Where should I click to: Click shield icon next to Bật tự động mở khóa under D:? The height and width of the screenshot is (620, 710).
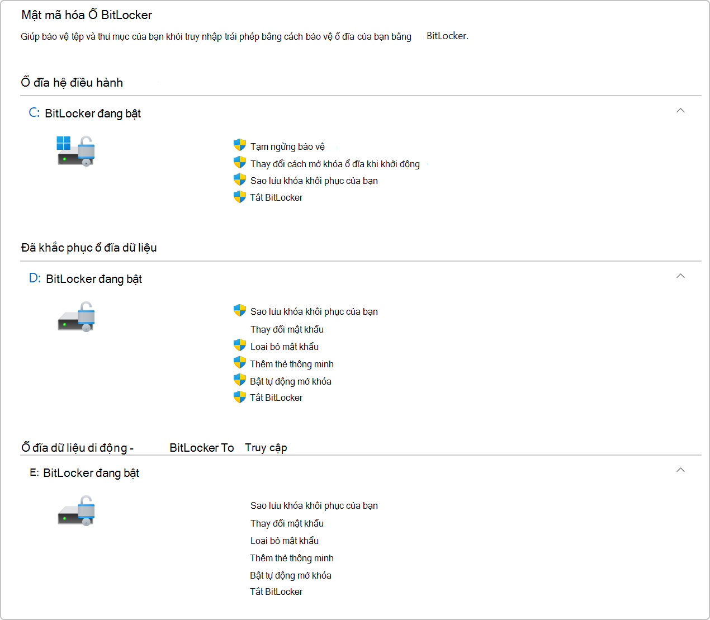[240, 380]
